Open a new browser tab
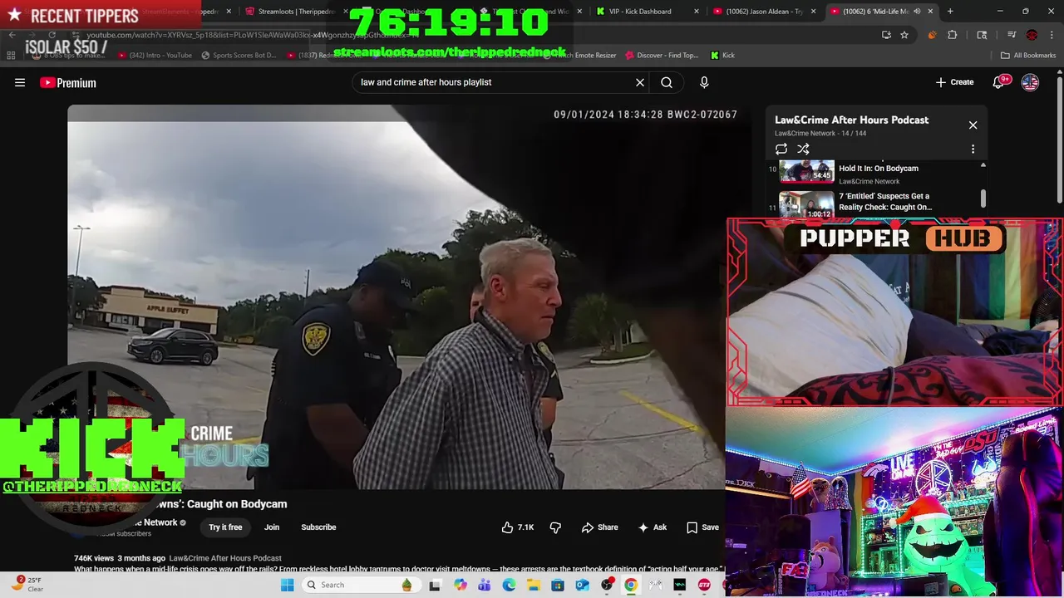 point(950,12)
